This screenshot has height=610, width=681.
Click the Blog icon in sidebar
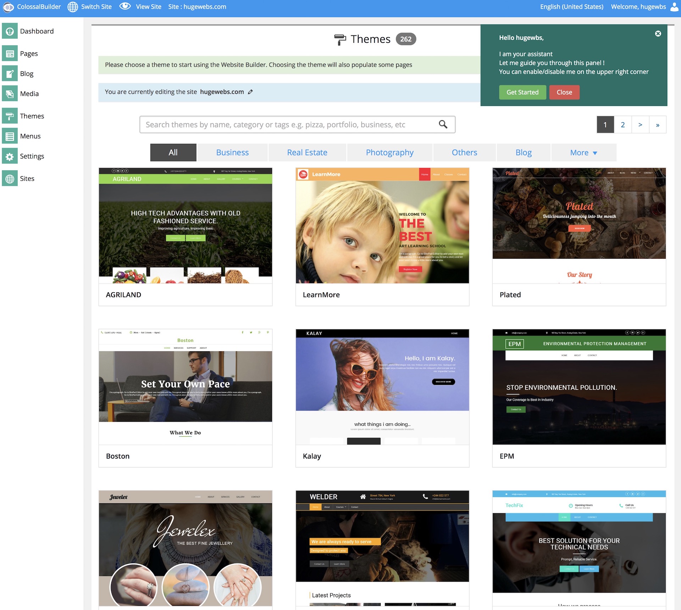(9, 73)
